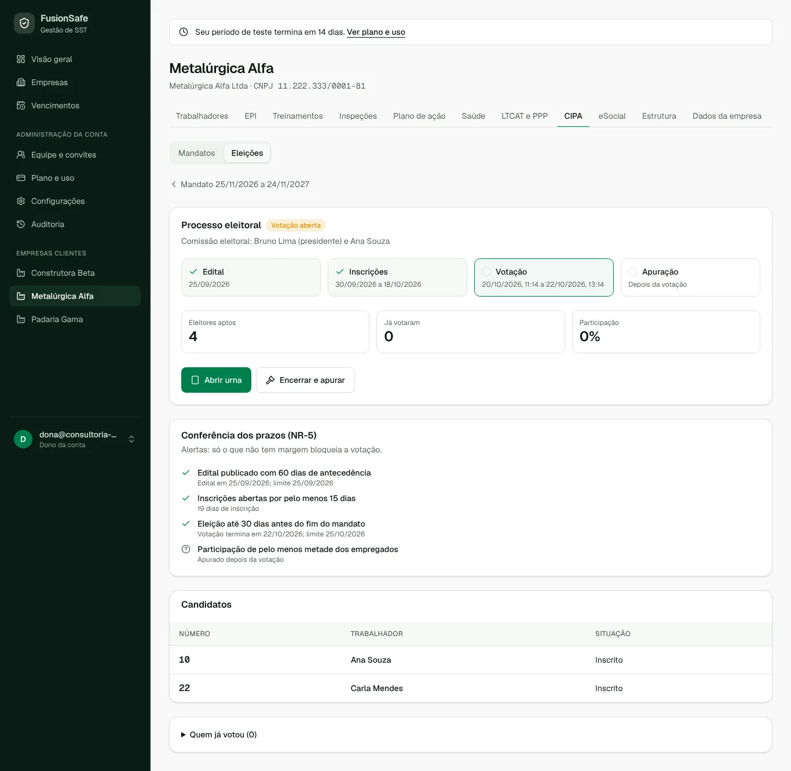Open the Ver plano e uso link
This screenshot has height=771, width=791.
coord(376,32)
